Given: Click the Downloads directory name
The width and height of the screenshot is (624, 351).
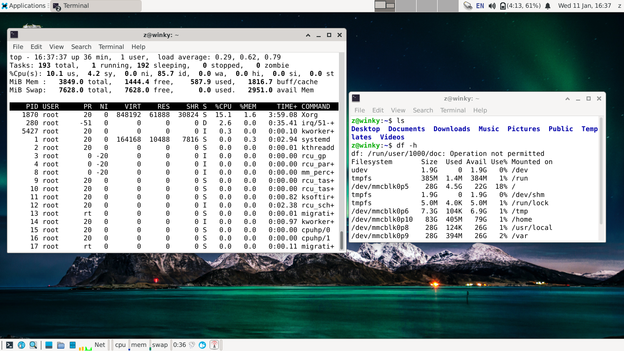Looking at the screenshot, I should tap(452, 129).
